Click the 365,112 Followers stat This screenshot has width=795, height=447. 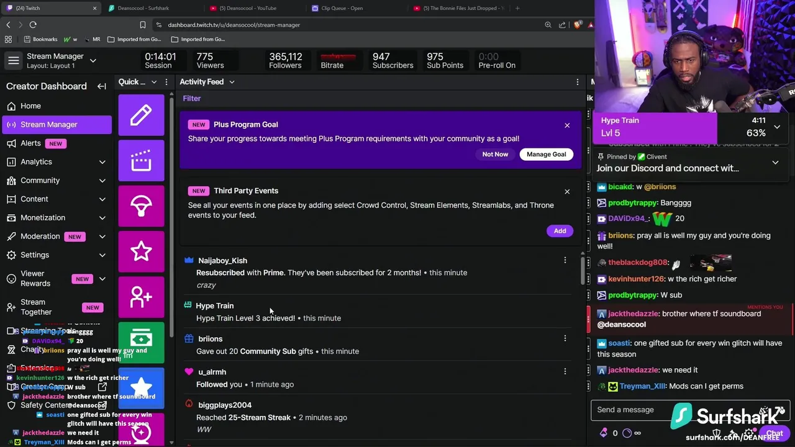click(x=285, y=61)
